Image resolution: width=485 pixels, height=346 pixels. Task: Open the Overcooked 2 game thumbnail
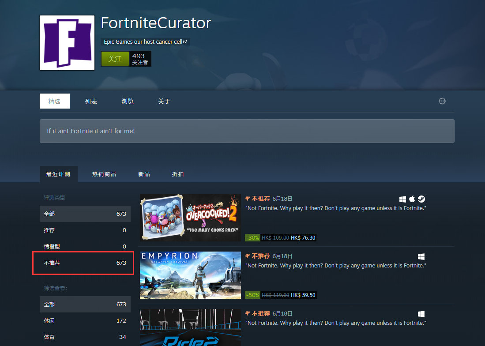point(190,218)
